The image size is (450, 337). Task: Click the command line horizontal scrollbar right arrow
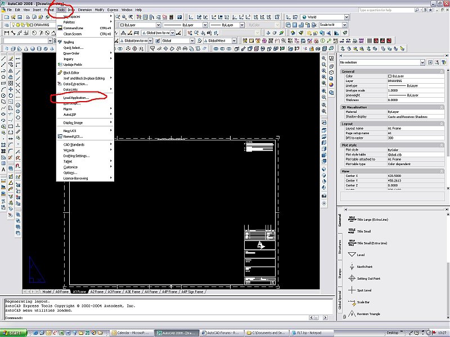325,317
